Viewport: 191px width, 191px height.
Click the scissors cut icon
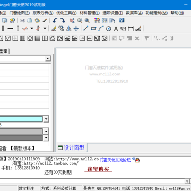[x=22, y=20]
